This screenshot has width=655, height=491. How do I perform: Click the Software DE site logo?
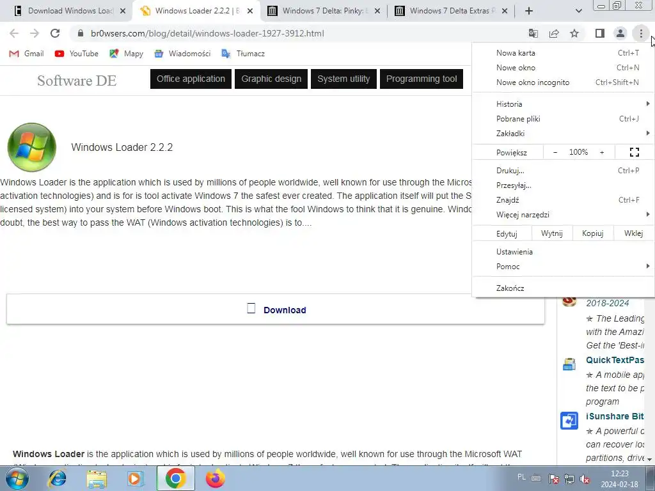click(x=77, y=81)
